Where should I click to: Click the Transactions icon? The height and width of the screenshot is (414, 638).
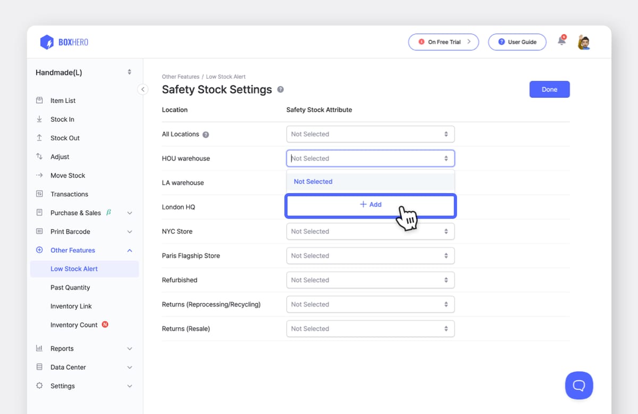point(39,194)
